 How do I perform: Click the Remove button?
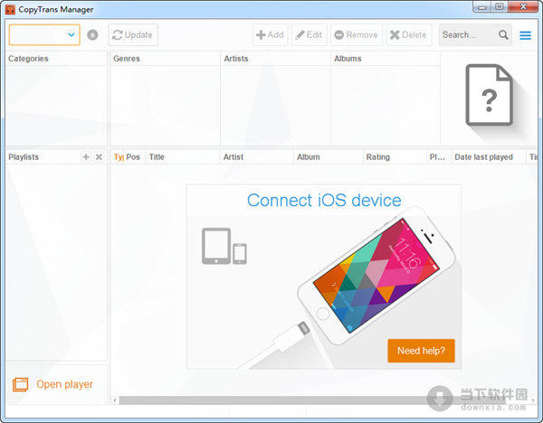coord(357,35)
